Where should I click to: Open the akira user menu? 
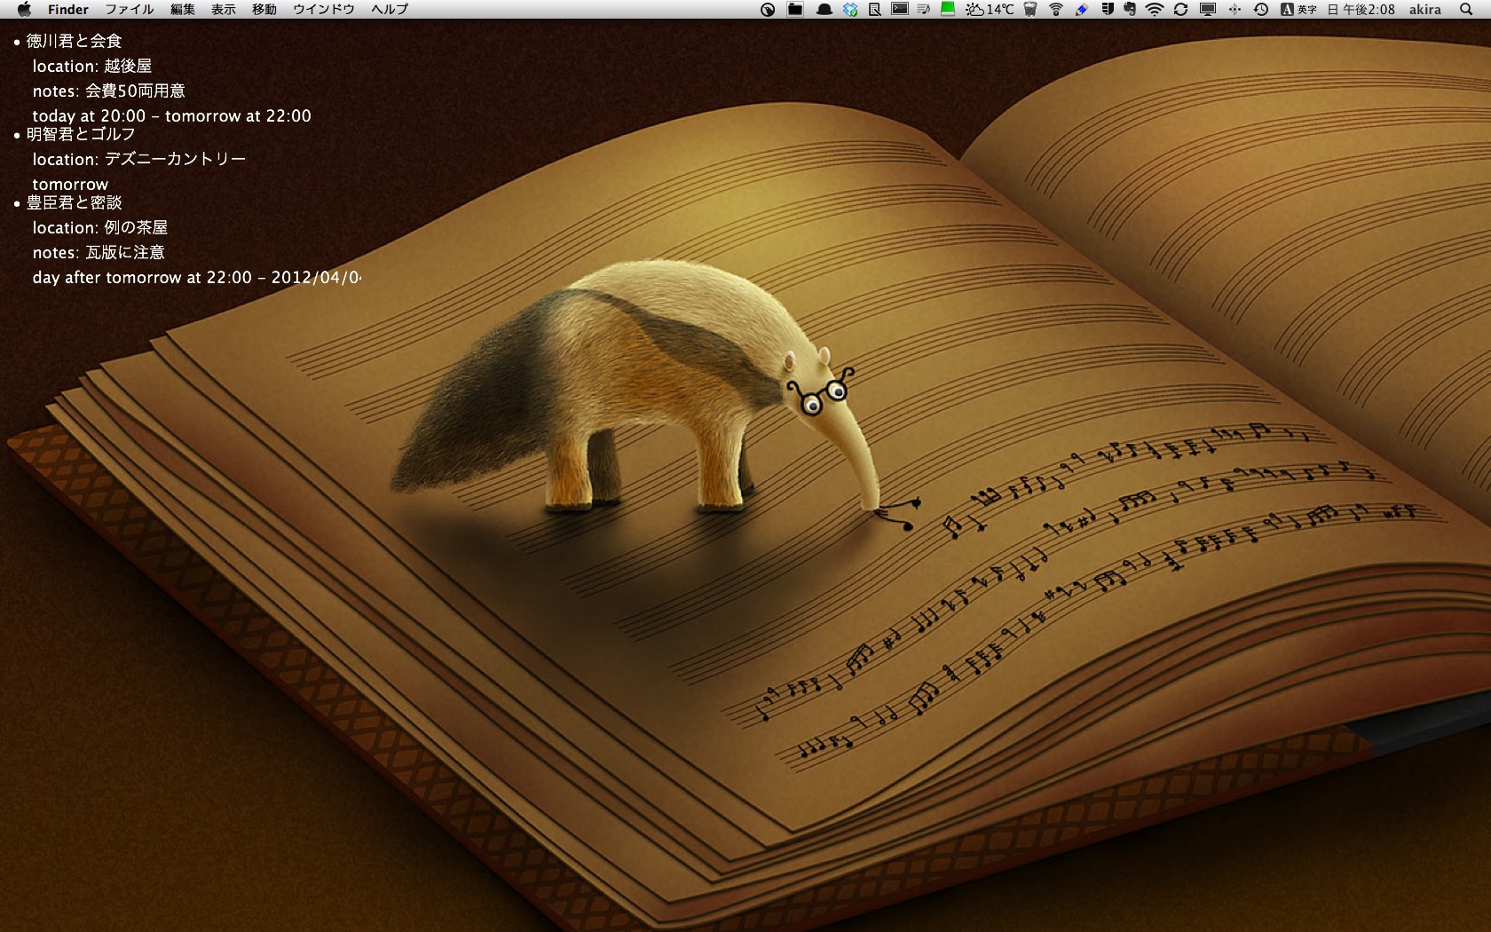coord(1425,9)
